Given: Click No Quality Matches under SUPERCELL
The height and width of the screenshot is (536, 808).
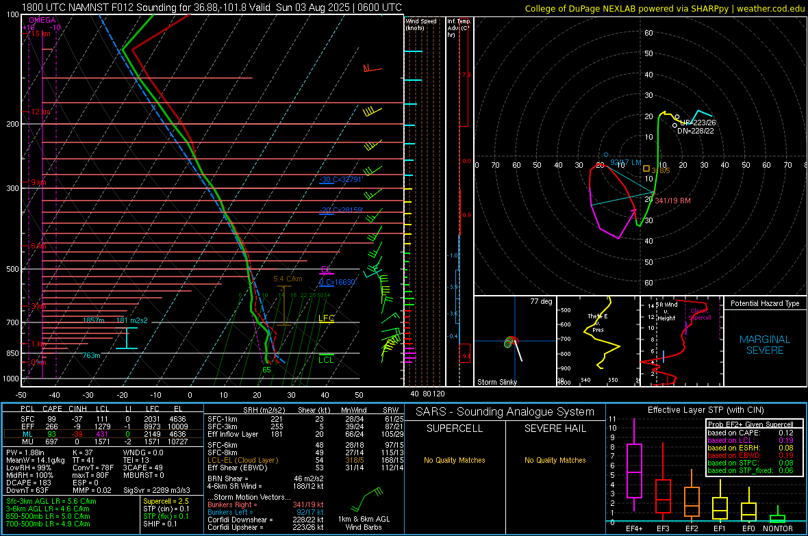Looking at the screenshot, I should pos(455,460).
